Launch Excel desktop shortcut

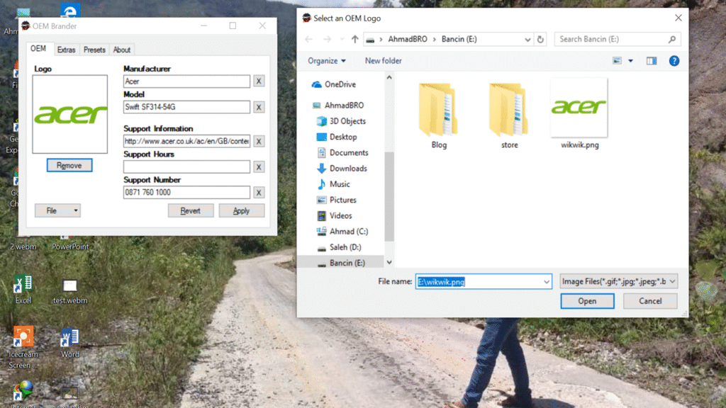(23, 285)
